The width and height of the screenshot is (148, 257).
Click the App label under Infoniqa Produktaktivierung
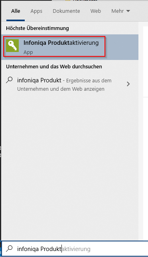(x=28, y=52)
